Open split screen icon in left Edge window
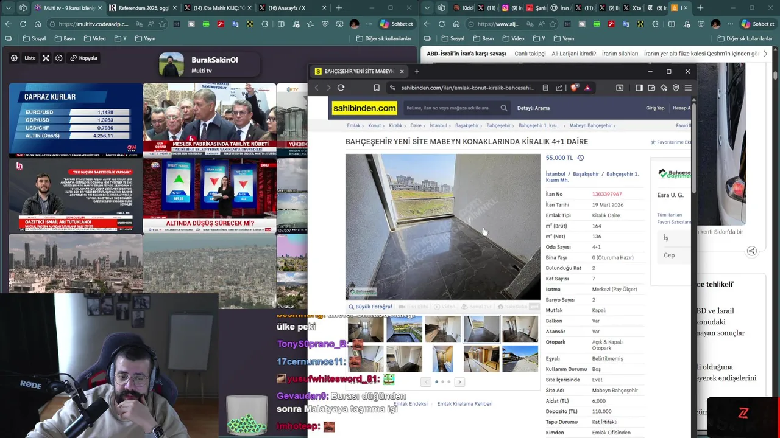The image size is (780, 438). (280, 24)
